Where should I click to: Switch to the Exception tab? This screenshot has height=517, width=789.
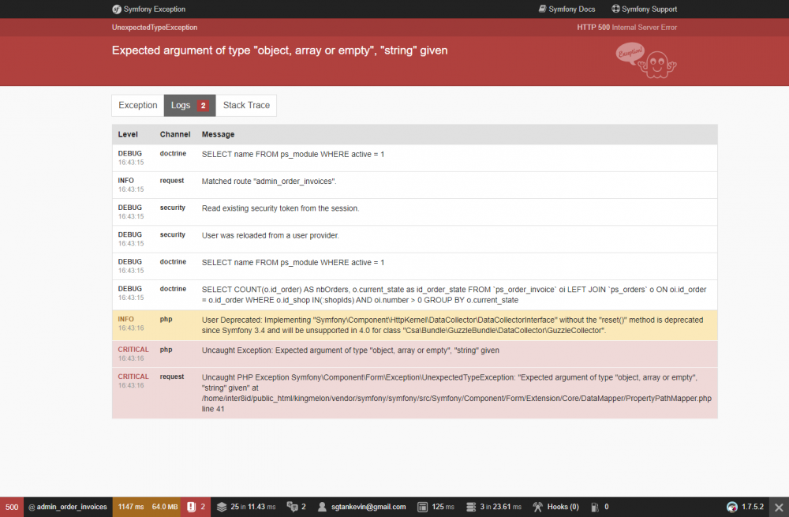click(x=137, y=105)
